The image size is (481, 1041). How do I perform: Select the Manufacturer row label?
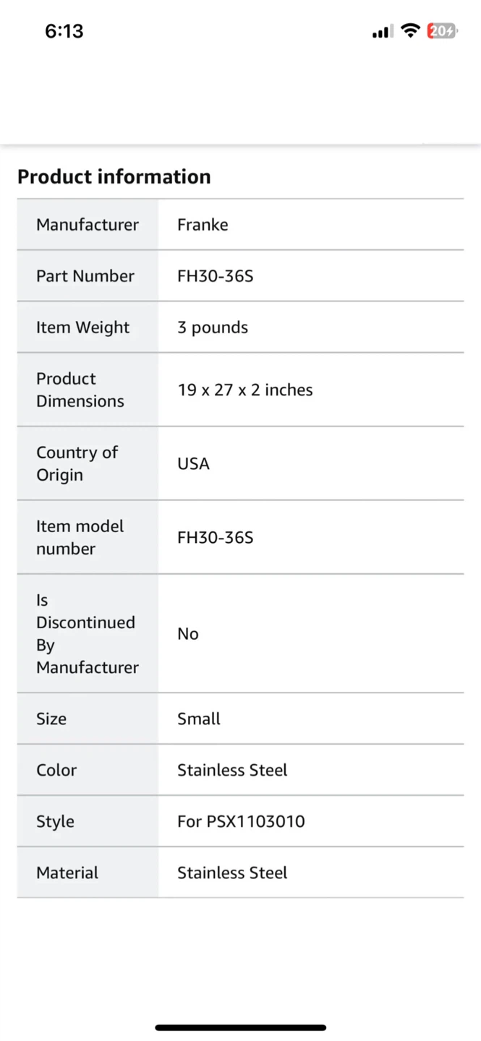tap(88, 225)
